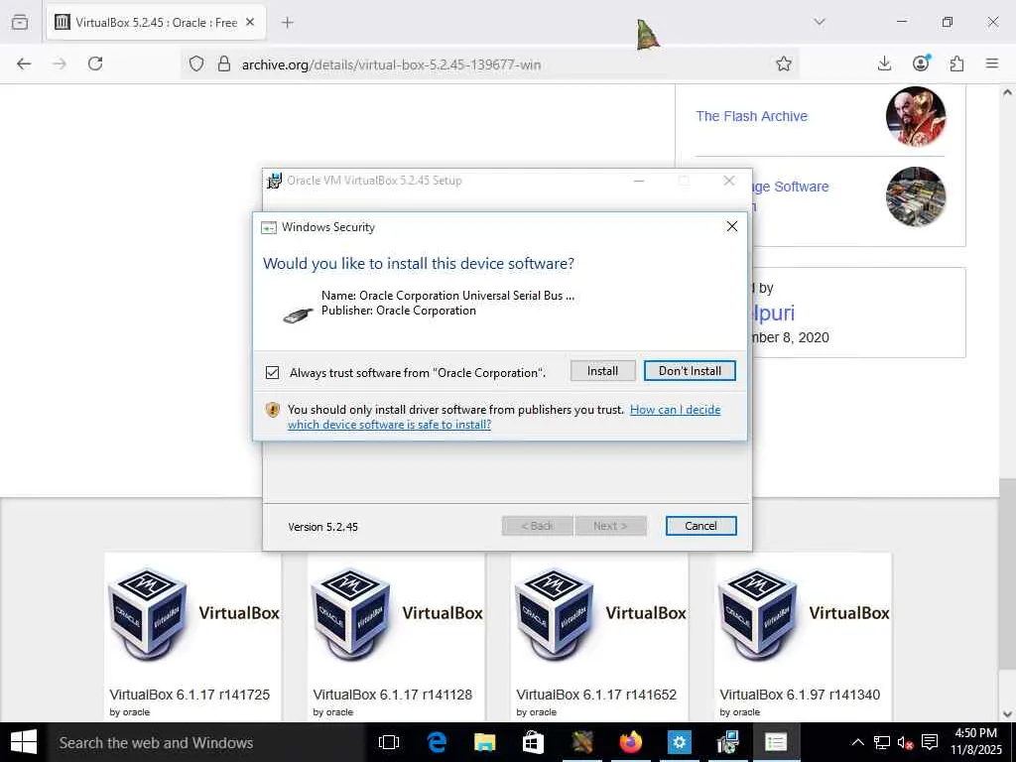This screenshot has height=762, width=1016.
Task: Click VirtualBox Setup installer title icon
Action: coord(275,181)
